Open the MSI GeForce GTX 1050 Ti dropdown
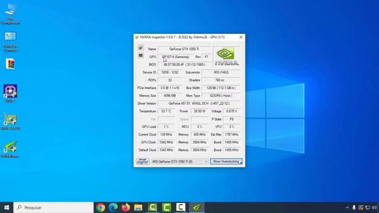 click(x=180, y=162)
